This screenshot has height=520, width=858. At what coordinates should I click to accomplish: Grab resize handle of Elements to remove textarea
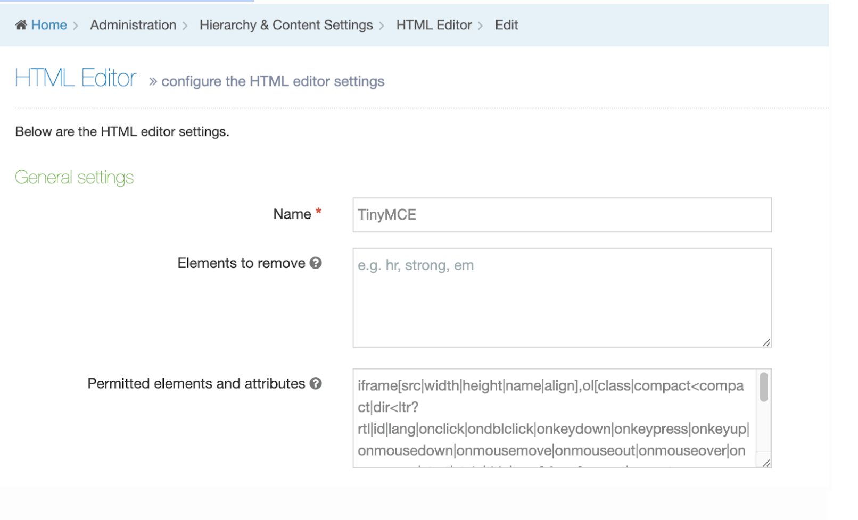click(766, 343)
